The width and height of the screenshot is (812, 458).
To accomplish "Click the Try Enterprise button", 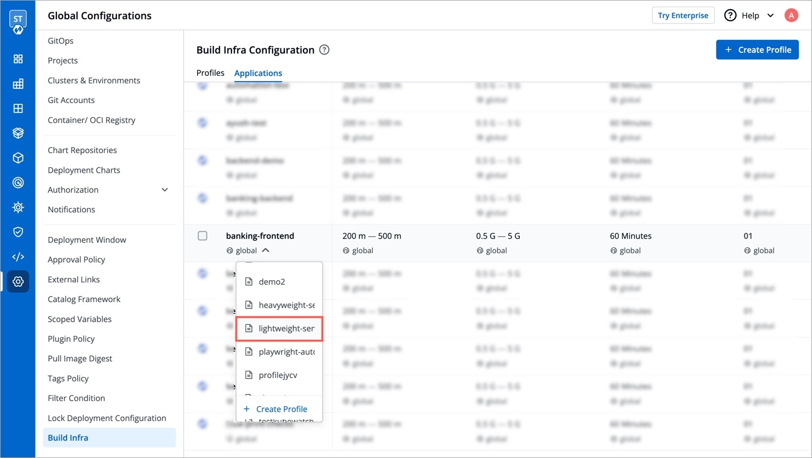I will pyautogui.click(x=682, y=16).
